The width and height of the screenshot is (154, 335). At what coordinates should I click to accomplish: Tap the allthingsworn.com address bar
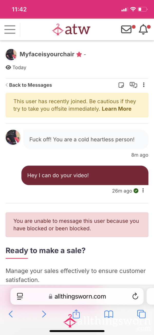[x=77, y=296]
